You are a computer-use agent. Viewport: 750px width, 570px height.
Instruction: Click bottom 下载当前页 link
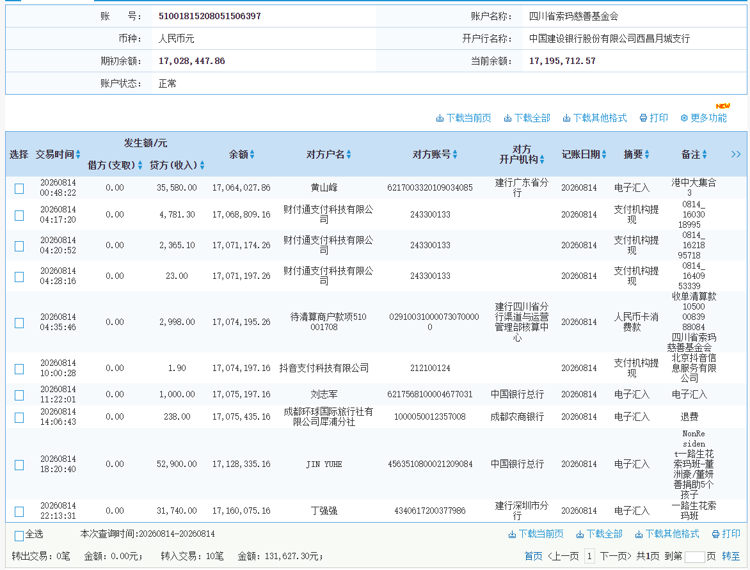pos(536,534)
